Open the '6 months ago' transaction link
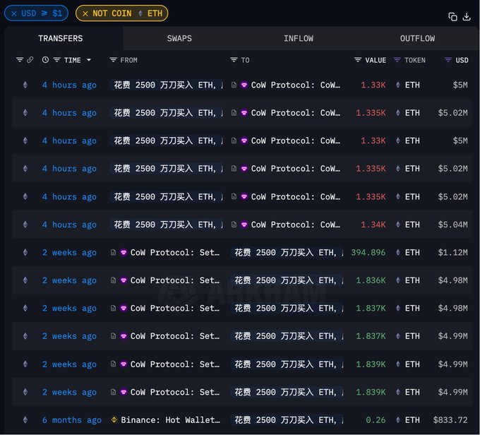 pos(72,420)
